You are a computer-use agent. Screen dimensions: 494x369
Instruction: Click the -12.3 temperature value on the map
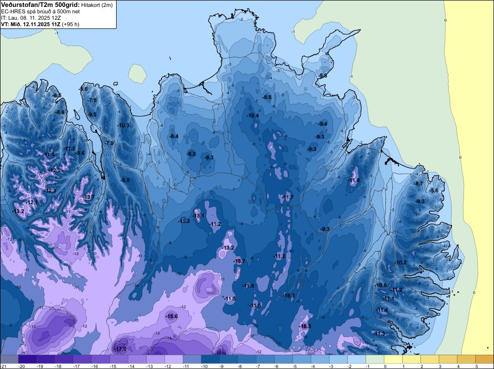[50, 190]
